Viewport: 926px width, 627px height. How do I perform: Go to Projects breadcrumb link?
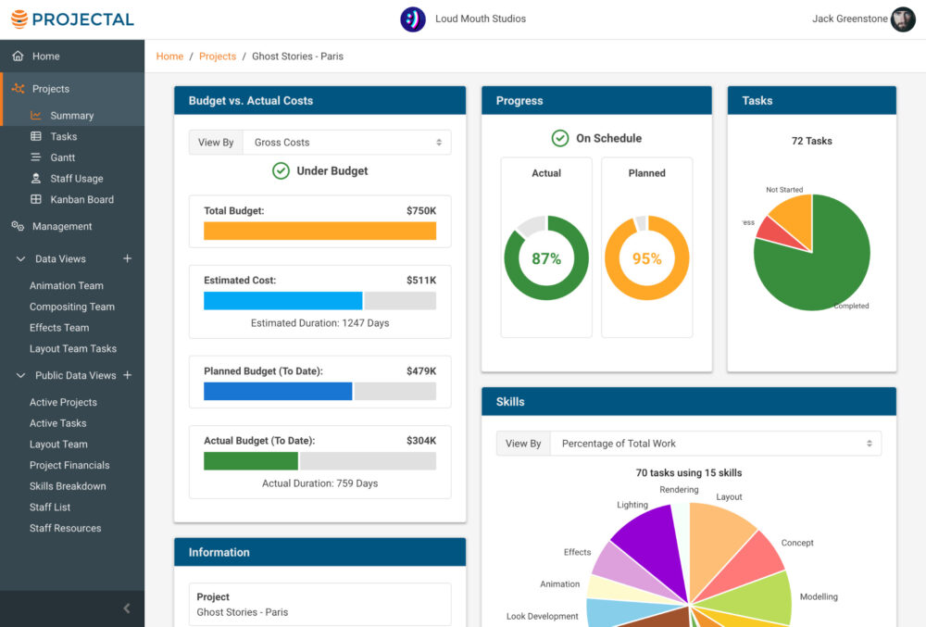[218, 56]
